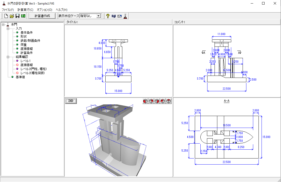Collapse the 入力 tree node
The height and width of the screenshot is (182, 281).
tap(8, 29)
